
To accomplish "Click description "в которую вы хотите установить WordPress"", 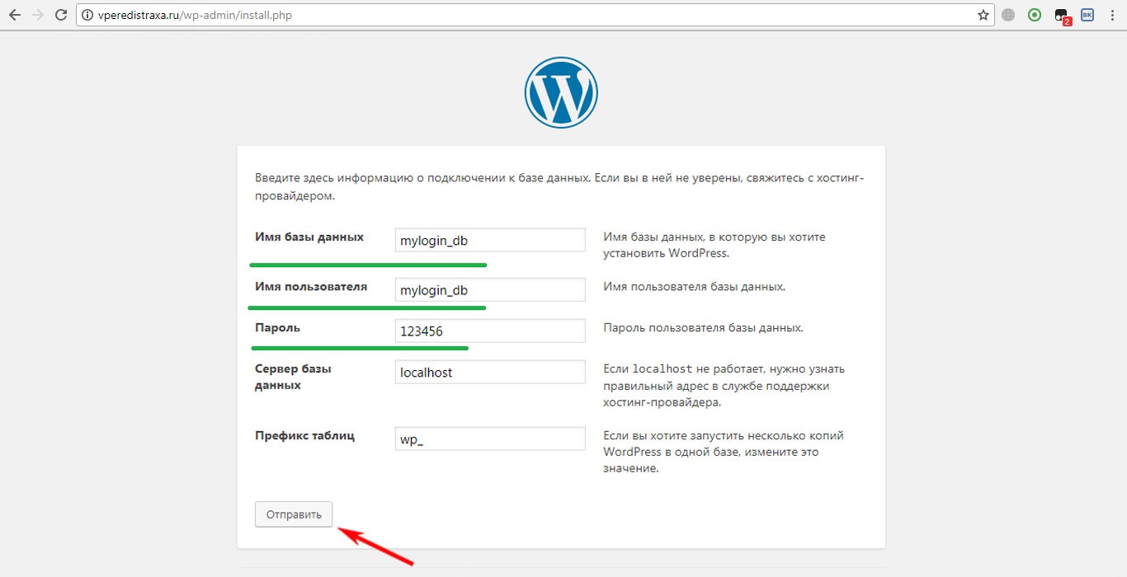I will pos(714,245).
